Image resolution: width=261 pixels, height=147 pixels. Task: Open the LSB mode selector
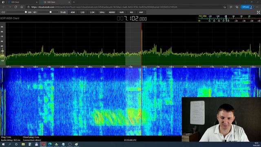82,12
